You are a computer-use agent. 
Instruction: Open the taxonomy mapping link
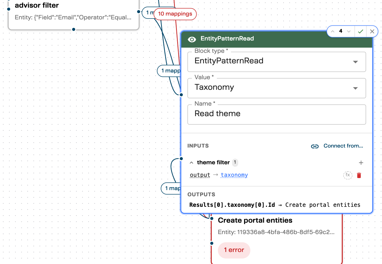pyautogui.click(x=234, y=175)
